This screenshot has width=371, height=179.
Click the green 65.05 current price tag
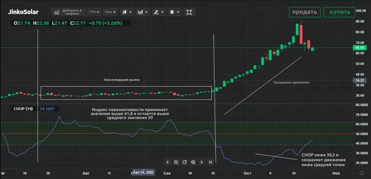click(359, 48)
